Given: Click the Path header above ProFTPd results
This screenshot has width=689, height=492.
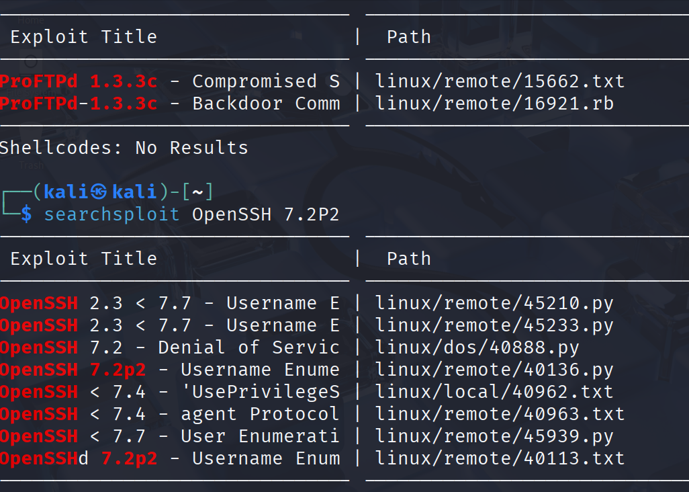Looking at the screenshot, I should coord(409,37).
